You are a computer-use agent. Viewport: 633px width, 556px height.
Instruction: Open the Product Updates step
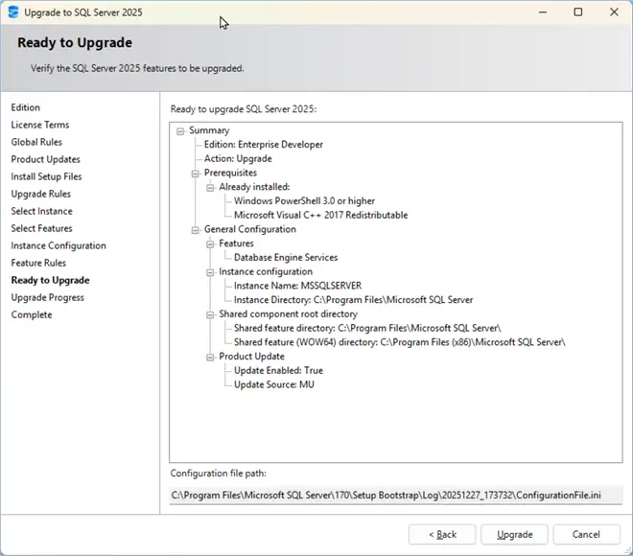[x=46, y=159]
